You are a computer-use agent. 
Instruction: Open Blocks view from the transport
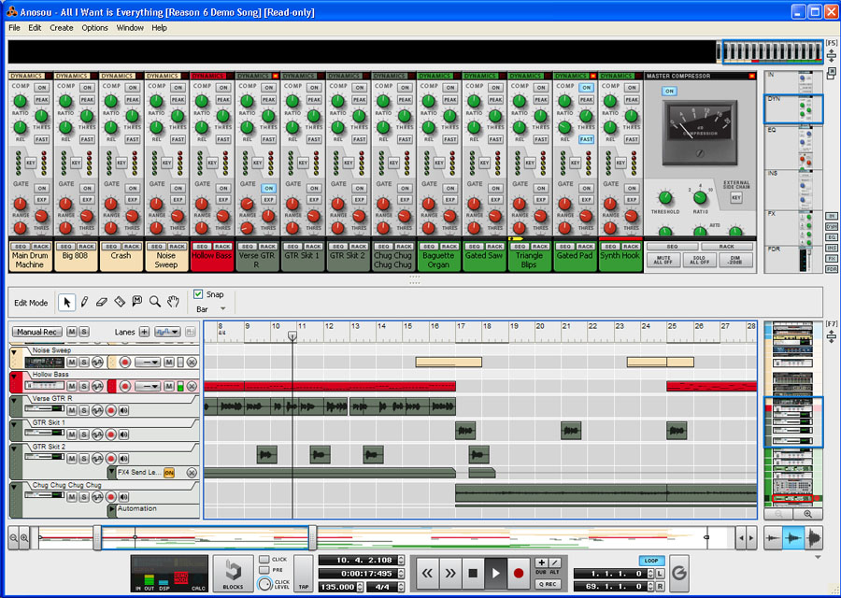233,574
